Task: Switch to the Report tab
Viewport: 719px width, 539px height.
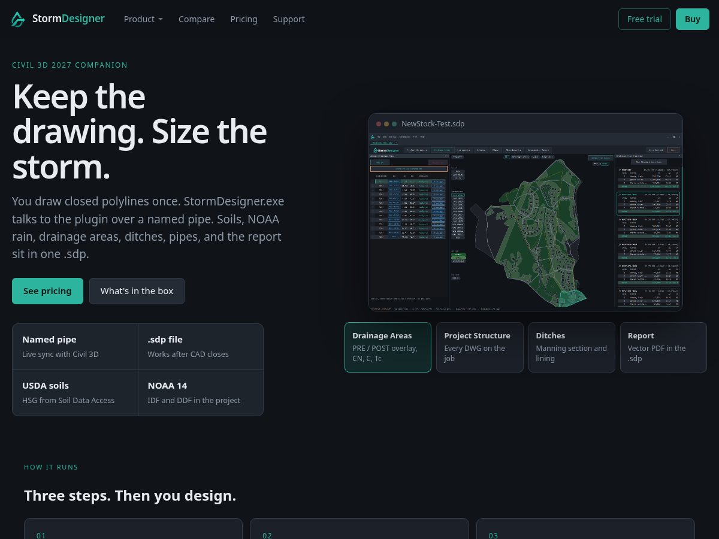Action: click(663, 347)
